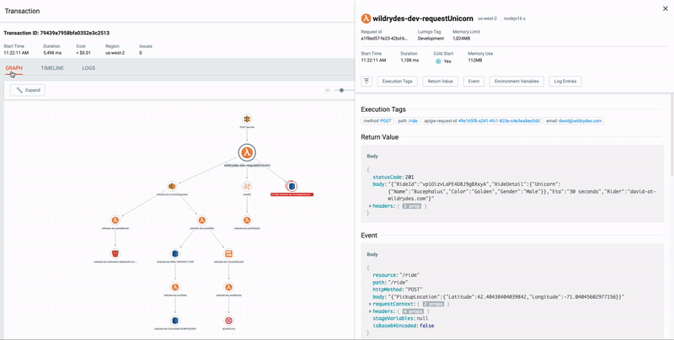This screenshot has height=340, width=674.
Task: Click the httpMethod "POST" line
Action: coord(399,290)
